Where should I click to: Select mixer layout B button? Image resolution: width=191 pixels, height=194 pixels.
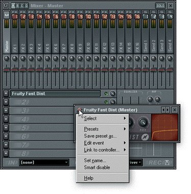(17, 6)
